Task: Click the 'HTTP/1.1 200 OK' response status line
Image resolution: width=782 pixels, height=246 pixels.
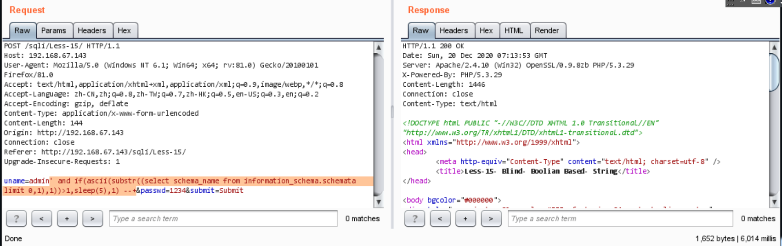Action: tap(433, 46)
